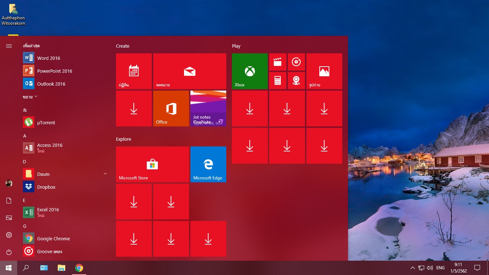Open the Camera small tile
The image size is (489, 275).
(296, 81)
